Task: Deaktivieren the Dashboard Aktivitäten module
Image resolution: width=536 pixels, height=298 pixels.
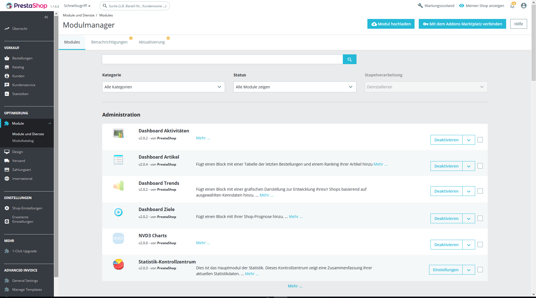Action: coord(446,140)
